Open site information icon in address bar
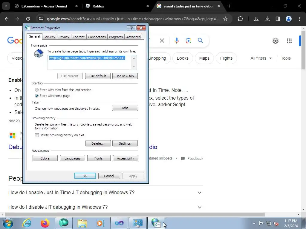 (41, 19)
